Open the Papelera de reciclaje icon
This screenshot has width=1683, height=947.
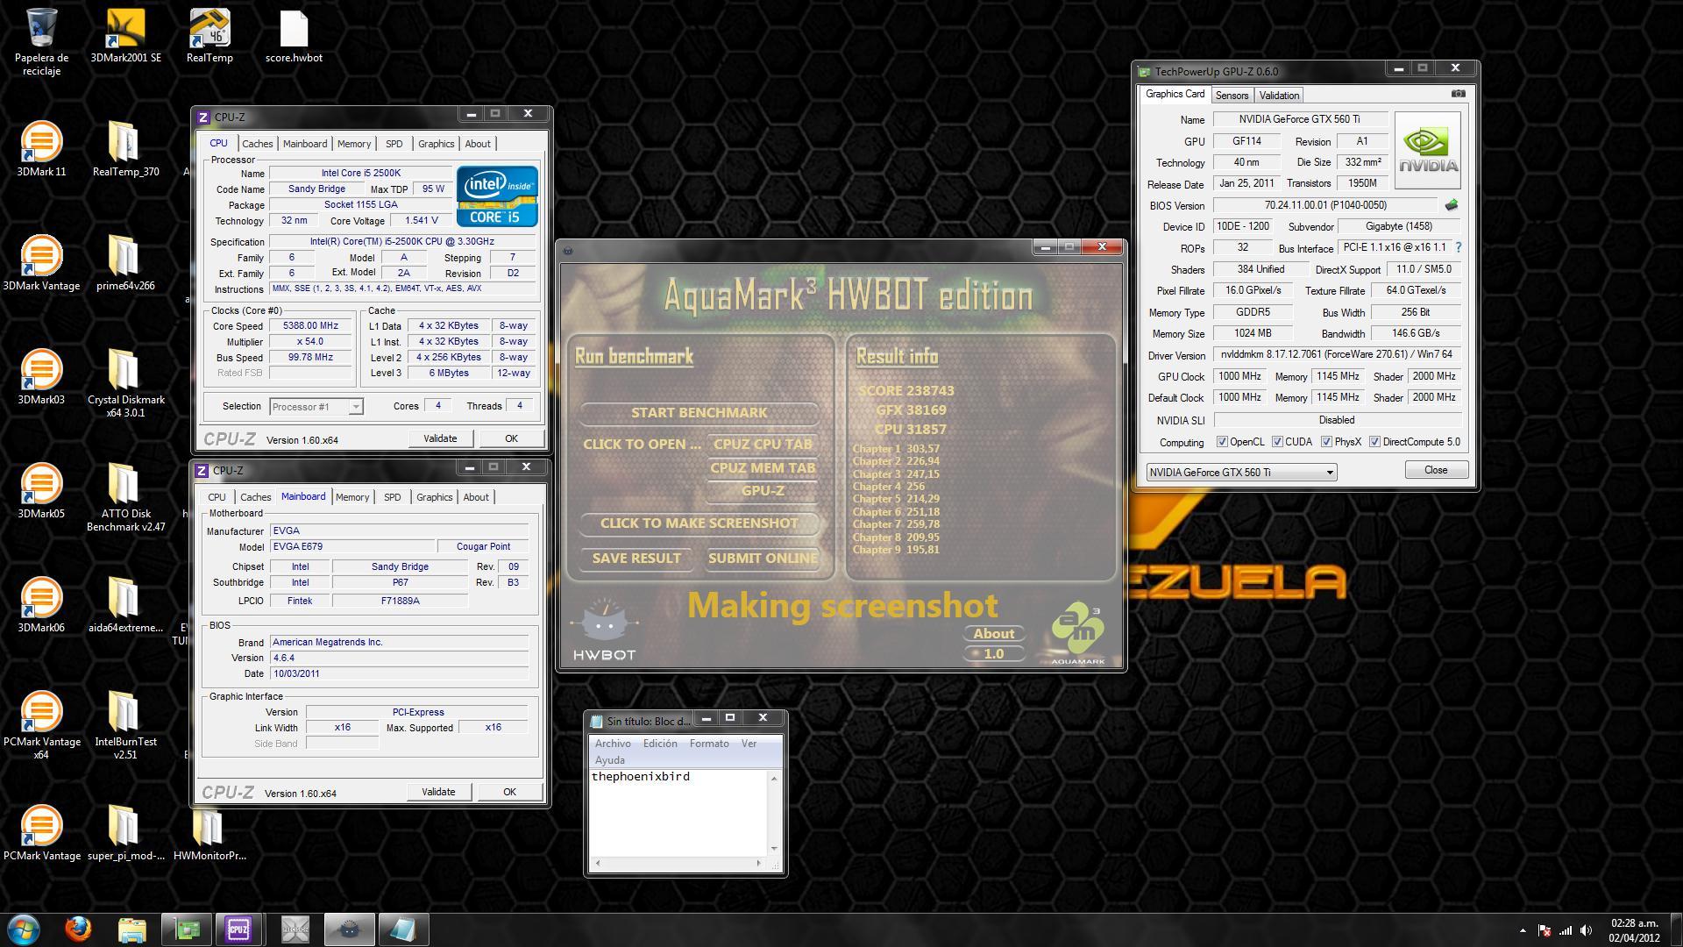click(41, 41)
